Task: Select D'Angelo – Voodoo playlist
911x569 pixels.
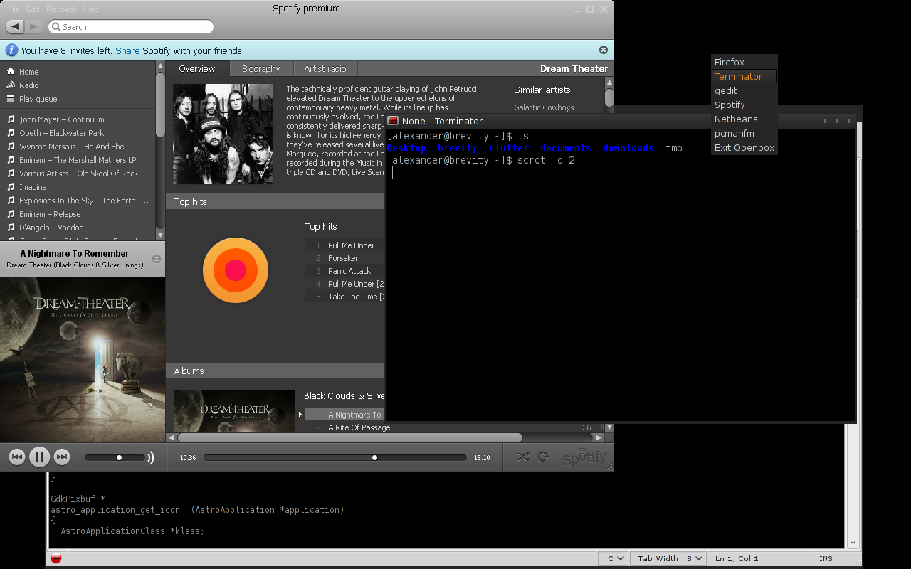Action: [x=51, y=228]
